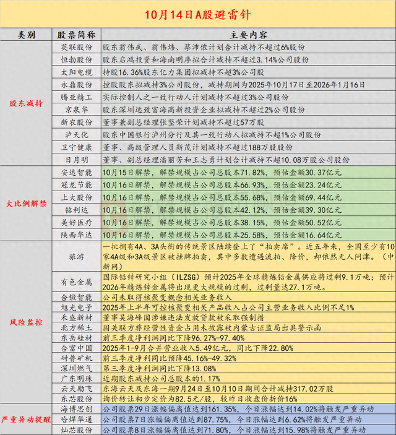This screenshot has height=435, width=396.
Task: Select the 主要内容 column header
Action: tap(248, 35)
